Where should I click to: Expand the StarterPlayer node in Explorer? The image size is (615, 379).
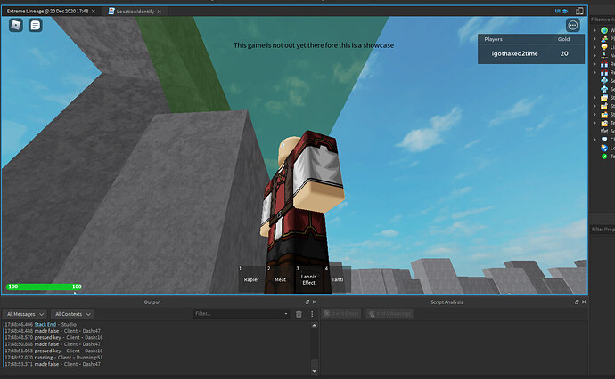point(594,115)
